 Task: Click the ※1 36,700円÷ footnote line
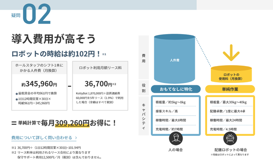pos(46,148)
